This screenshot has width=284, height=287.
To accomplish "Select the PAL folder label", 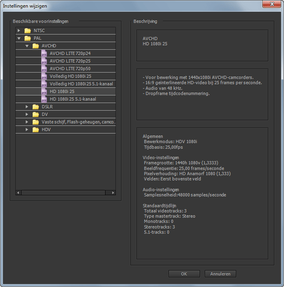I will coord(38,38).
